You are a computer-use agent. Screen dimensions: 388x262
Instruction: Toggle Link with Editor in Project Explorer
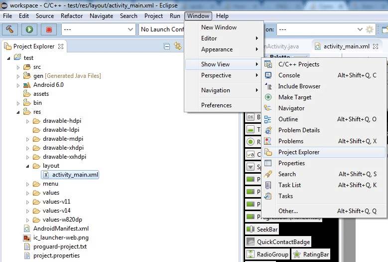coord(178,46)
